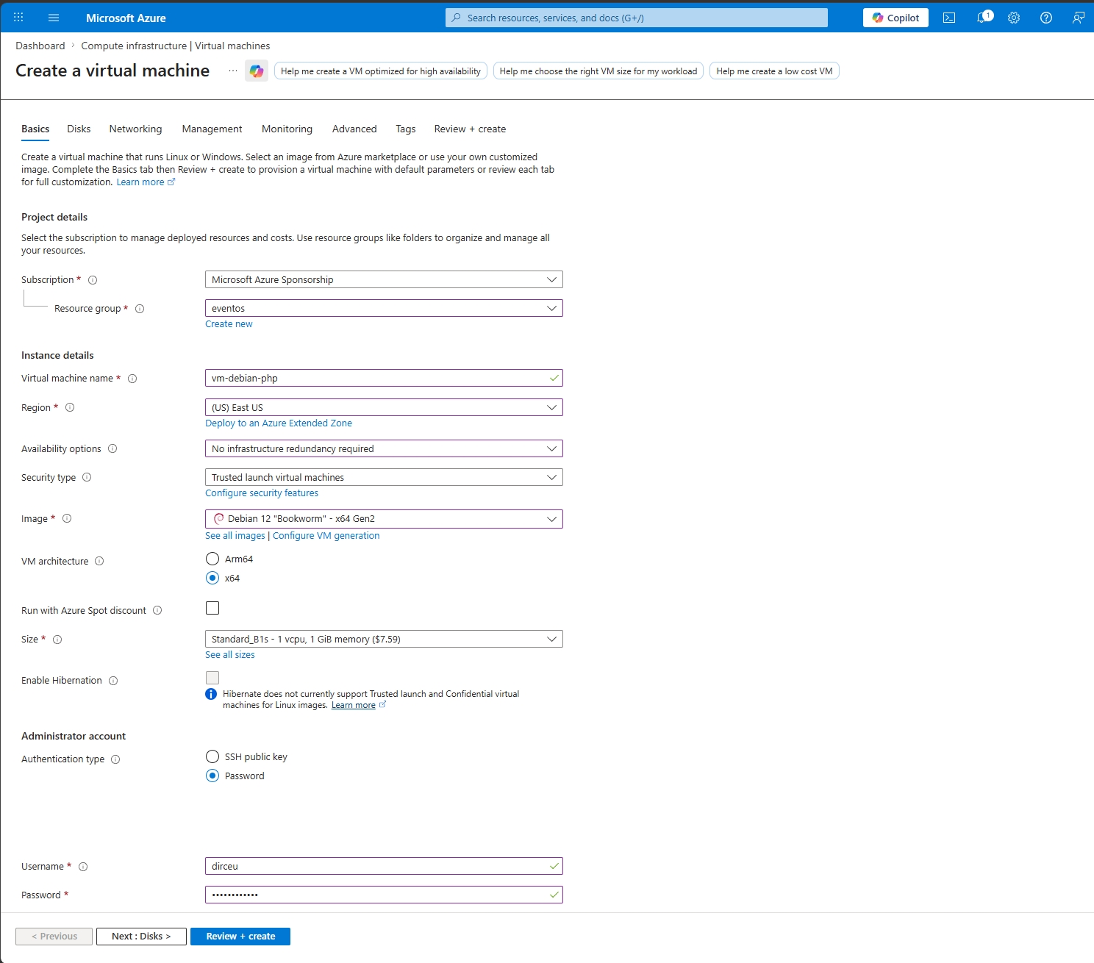Viewport: 1094px width, 963px height.
Task: Select x64 architecture
Action: tap(212, 578)
